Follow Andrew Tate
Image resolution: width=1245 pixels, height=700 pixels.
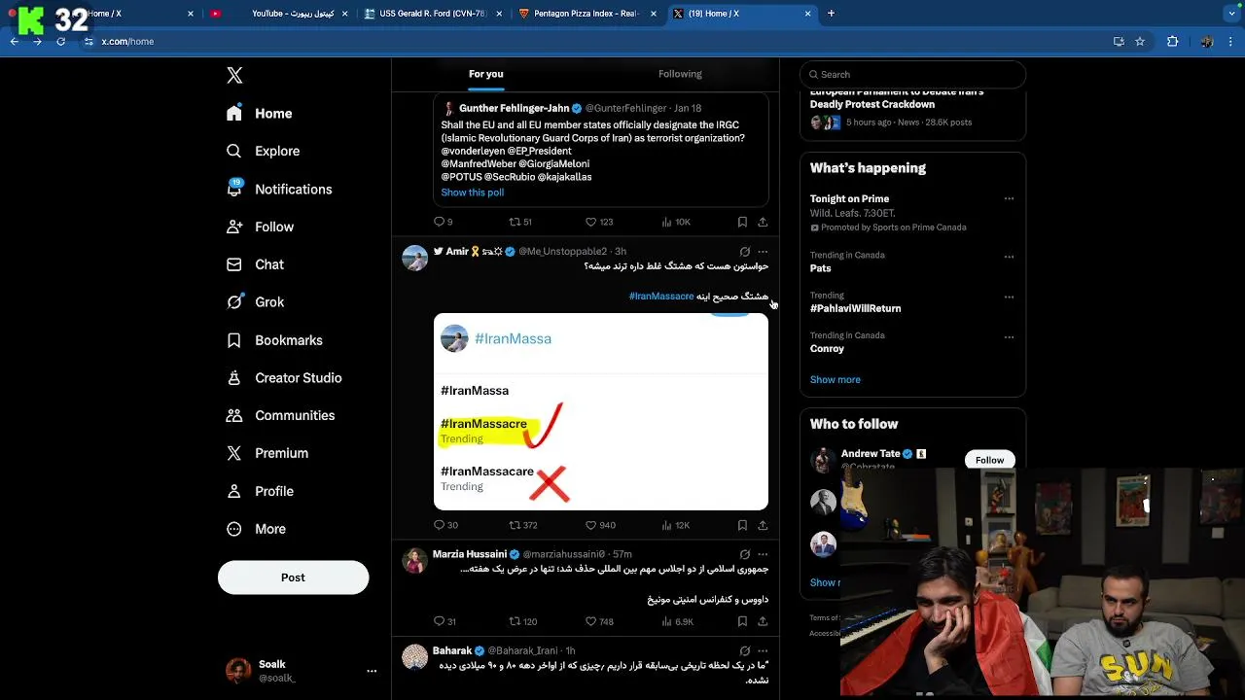[x=989, y=460]
